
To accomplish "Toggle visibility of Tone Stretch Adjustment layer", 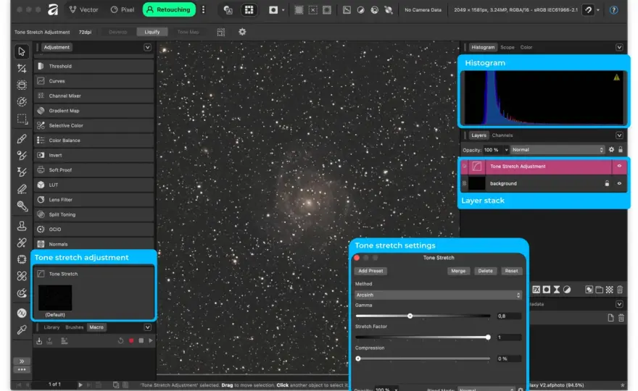I will coord(619,166).
